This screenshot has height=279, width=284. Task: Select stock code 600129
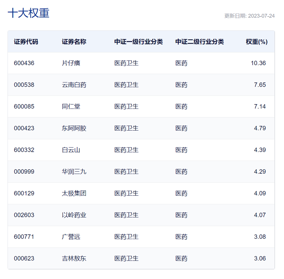coord(24,193)
